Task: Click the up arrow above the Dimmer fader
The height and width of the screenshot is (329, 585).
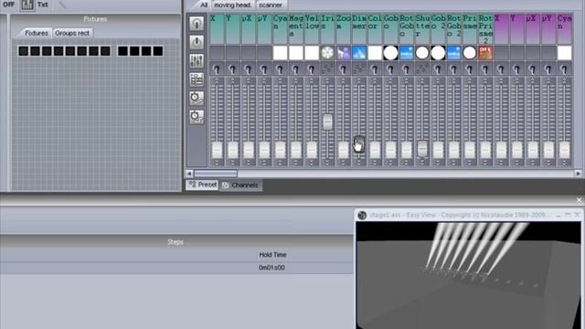Action: 359,81
